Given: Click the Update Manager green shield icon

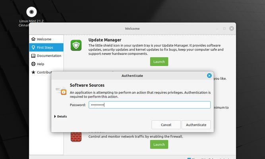Looking at the screenshot, I should click(x=76, y=45).
